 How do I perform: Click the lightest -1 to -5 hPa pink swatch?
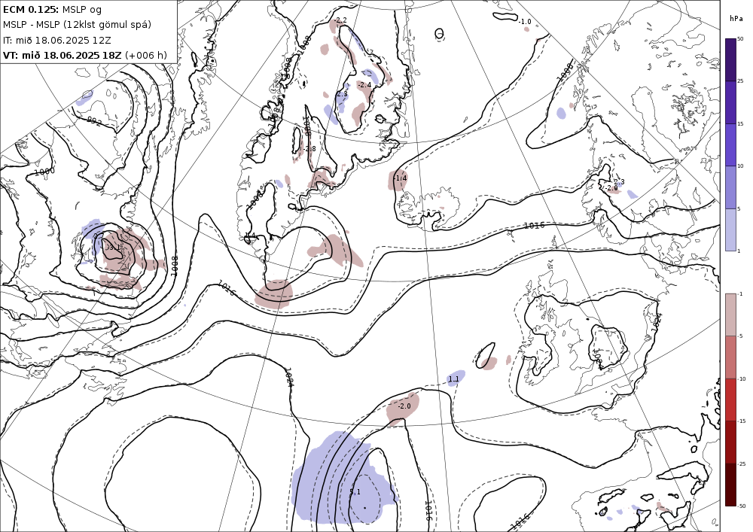tap(730, 315)
